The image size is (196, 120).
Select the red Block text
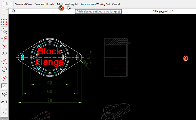click(x=49, y=51)
